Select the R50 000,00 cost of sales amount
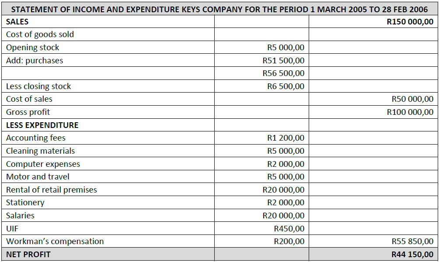The height and width of the screenshot is (262, 439). tap(412, 99)
